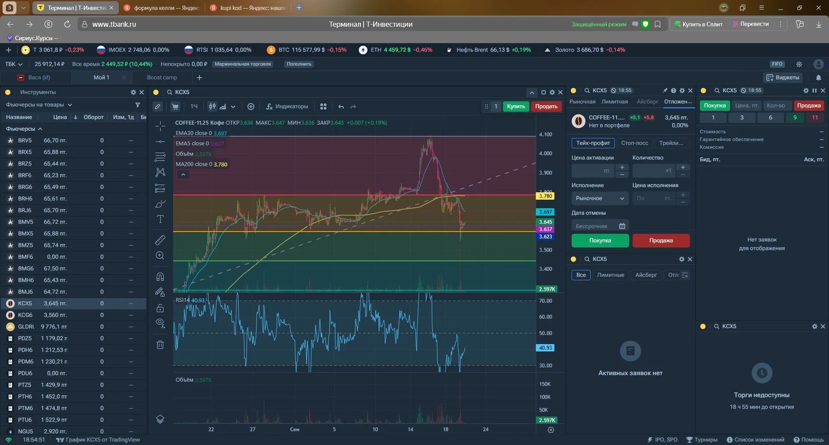Select the Стоп-лосс order type

coord(635,143)
